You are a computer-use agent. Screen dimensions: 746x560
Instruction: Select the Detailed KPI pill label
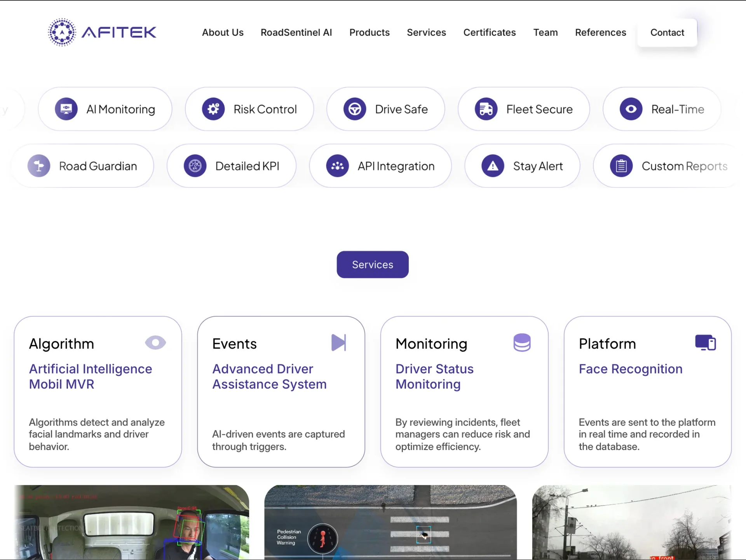(247, 166)
